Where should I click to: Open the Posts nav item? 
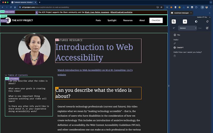pos(98,20)
